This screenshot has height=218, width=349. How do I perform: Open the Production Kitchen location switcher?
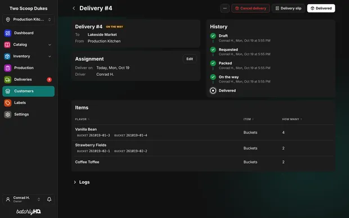click(x=29, y=20)
